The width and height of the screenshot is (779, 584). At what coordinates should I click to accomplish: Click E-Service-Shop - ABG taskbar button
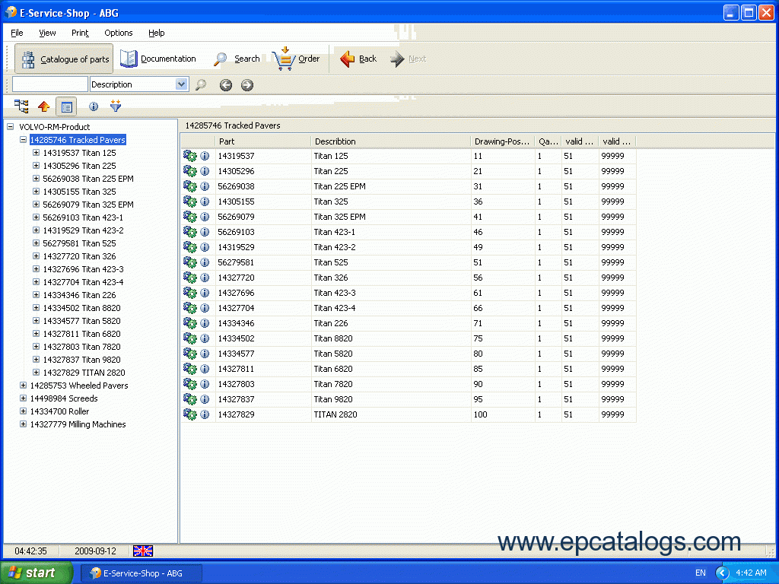pos(141,573)
